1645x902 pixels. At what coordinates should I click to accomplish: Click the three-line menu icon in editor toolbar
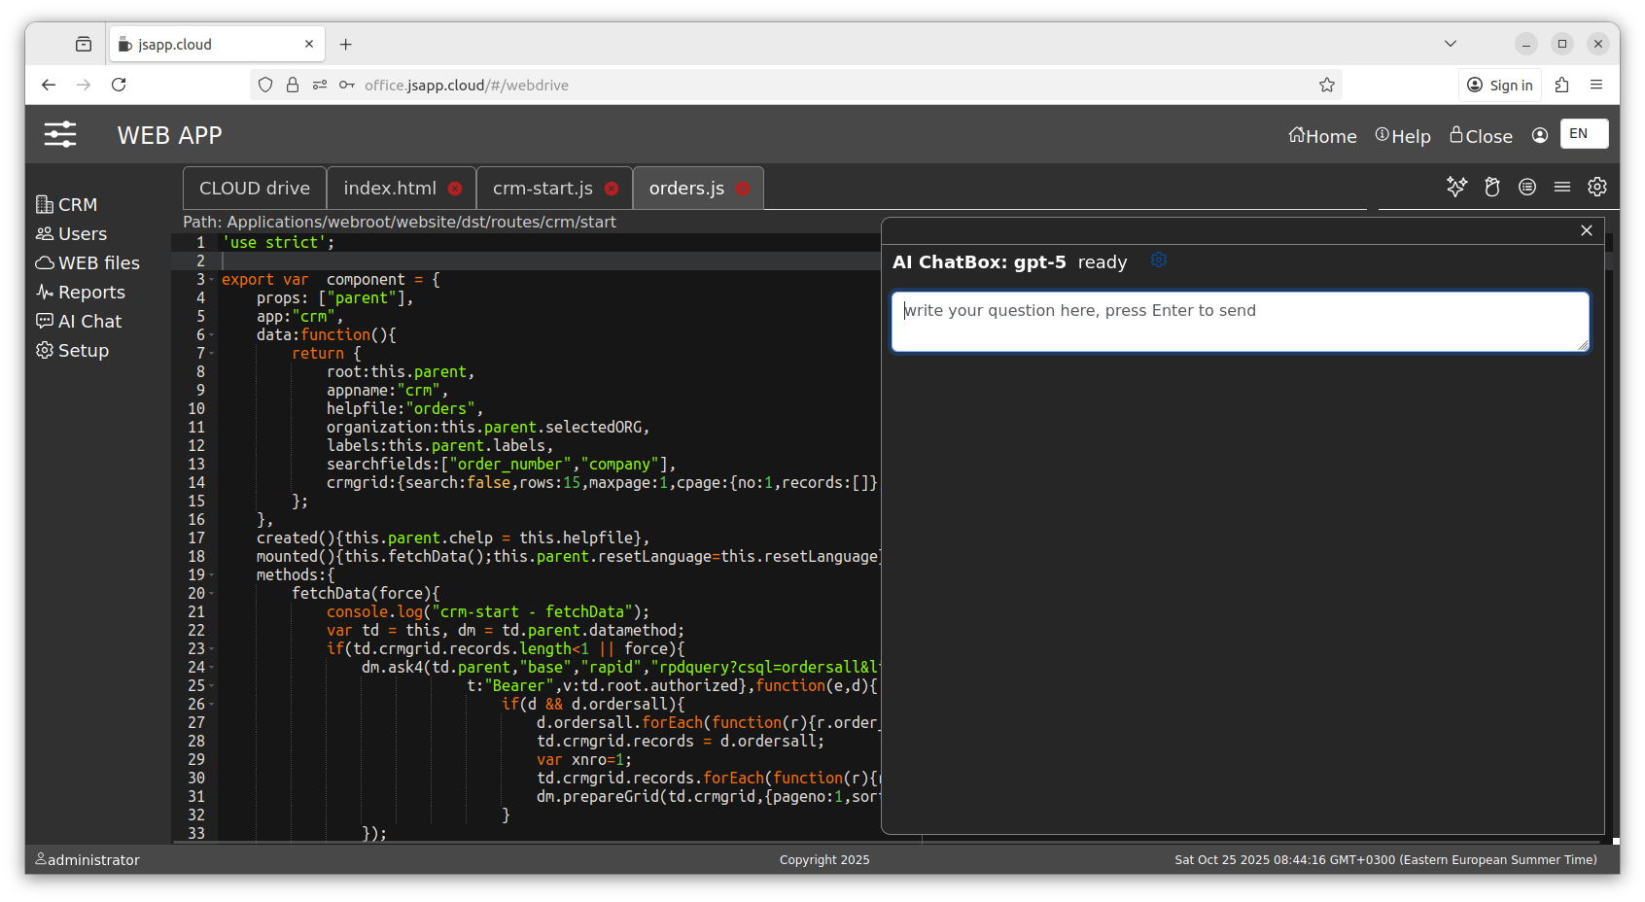click(x=1562, y=187)
